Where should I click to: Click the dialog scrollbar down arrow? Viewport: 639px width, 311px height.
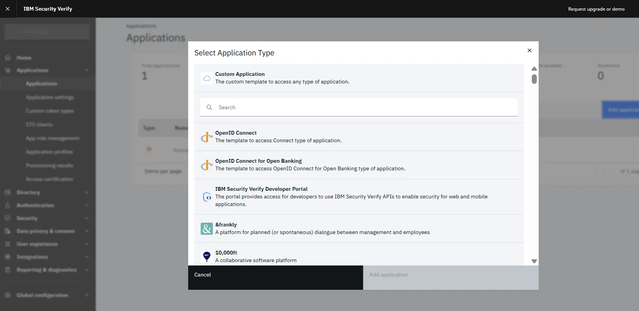[534, 261]
